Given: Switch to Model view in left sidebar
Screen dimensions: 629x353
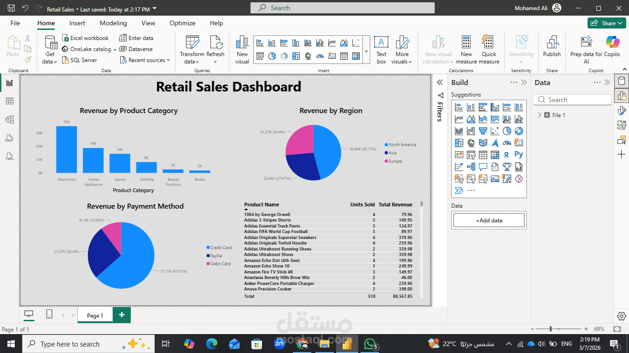Looking at the screenshot, I should point(10,120).
